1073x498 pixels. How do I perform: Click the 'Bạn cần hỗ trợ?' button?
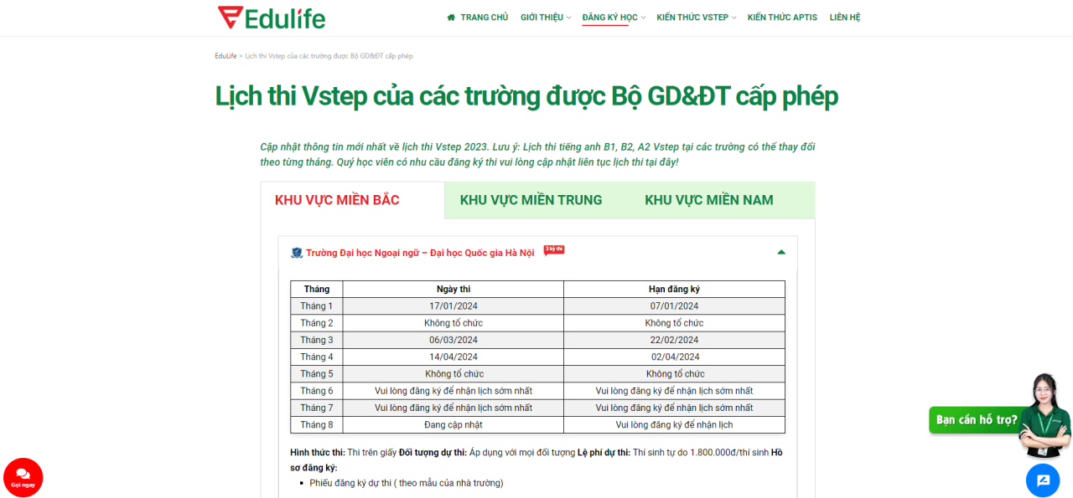[974, 418]
